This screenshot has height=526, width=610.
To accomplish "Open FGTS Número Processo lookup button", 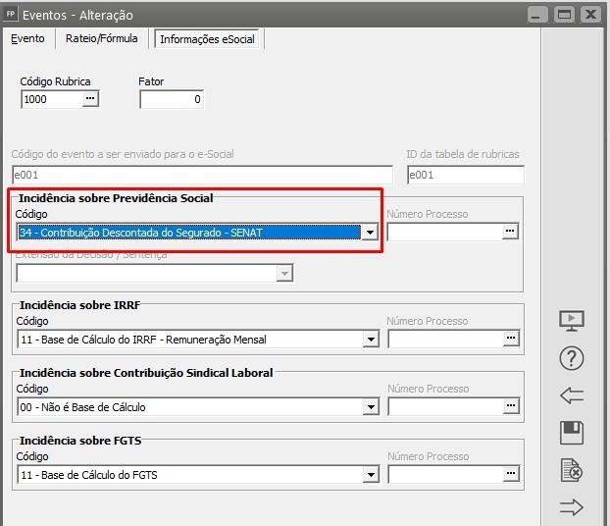I will [510, 474].
